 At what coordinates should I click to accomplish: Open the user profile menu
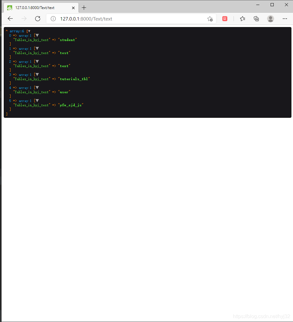pyautogui.click(x=270, y=19)
